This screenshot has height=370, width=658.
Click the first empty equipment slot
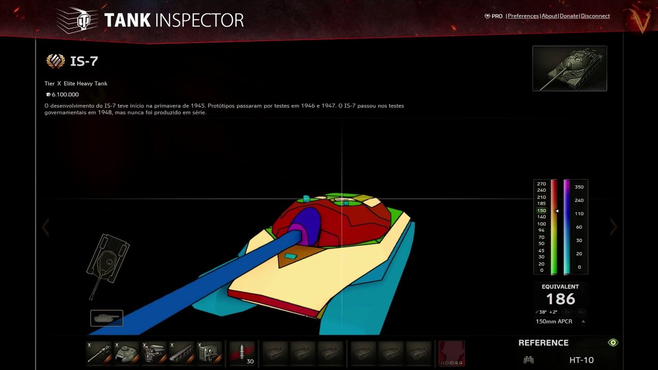click(x=275, y=354)
